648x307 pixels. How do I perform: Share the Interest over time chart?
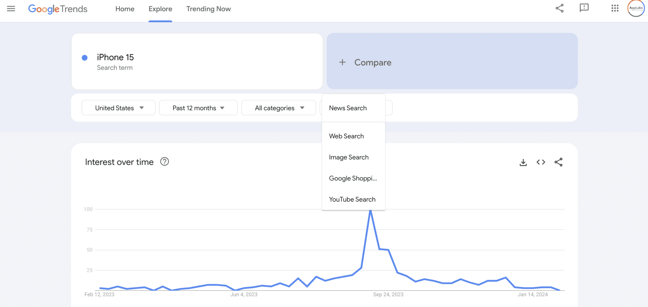[559, 162]
